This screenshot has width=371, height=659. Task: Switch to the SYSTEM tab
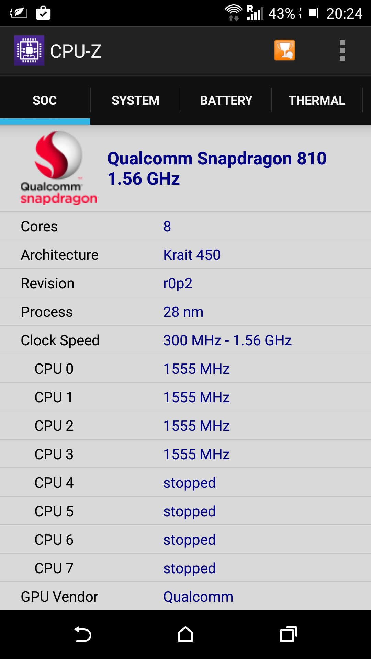tap(135, 101)
